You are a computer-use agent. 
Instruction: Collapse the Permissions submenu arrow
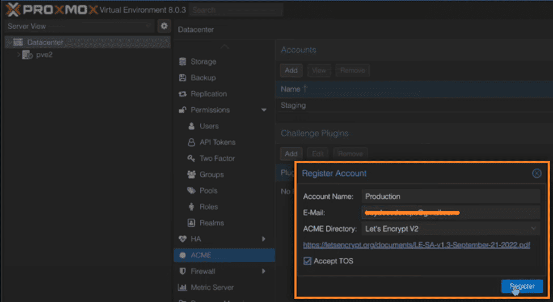tap(264, 110)
